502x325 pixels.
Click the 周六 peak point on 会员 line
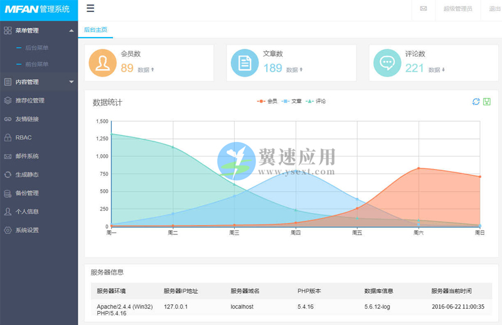point(419,168)
